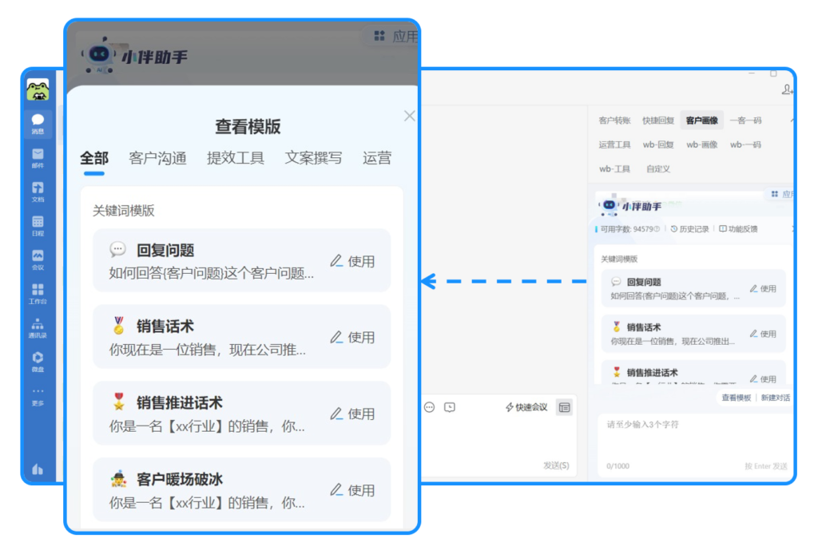Click the 回复问题 speech bubble icon in popup
The width and height of the screenshot is (818, 554).
pyautogui.click(x=118, y=249)
